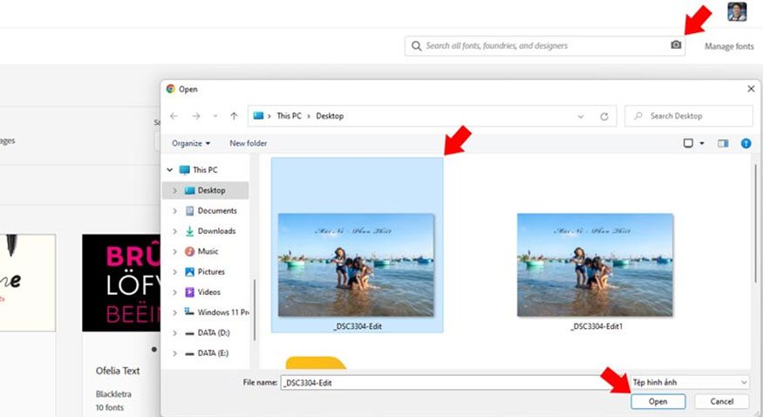Image resolution: width=763 pixels, height=417 pixels.
Task: Expand the Pictures tree node
Action: [174, 272]
